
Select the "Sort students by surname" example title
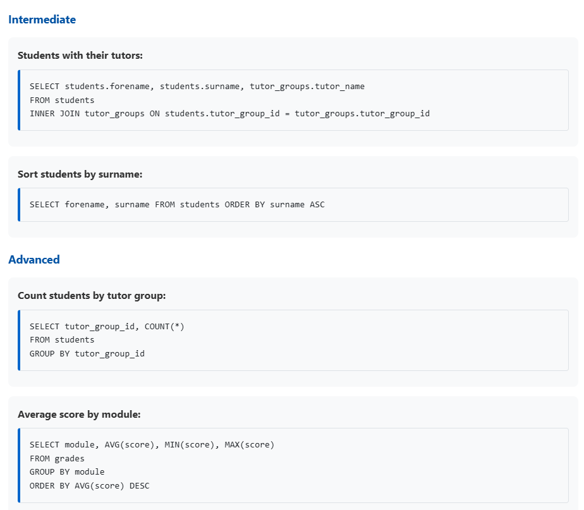pyautogui.click(x=80, y=174)
